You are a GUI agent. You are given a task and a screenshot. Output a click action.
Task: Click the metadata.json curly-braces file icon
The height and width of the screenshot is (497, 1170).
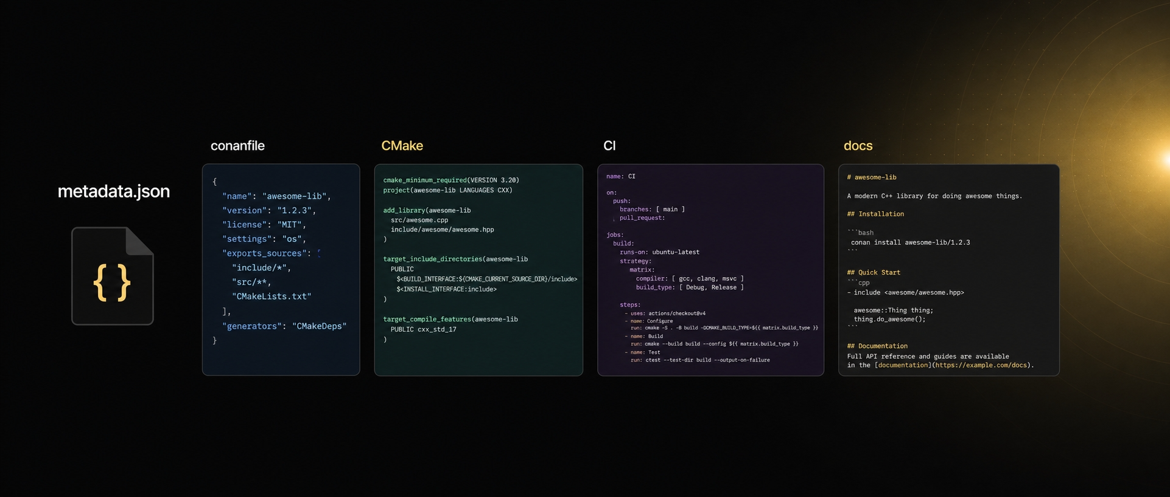tap(113, 276)
